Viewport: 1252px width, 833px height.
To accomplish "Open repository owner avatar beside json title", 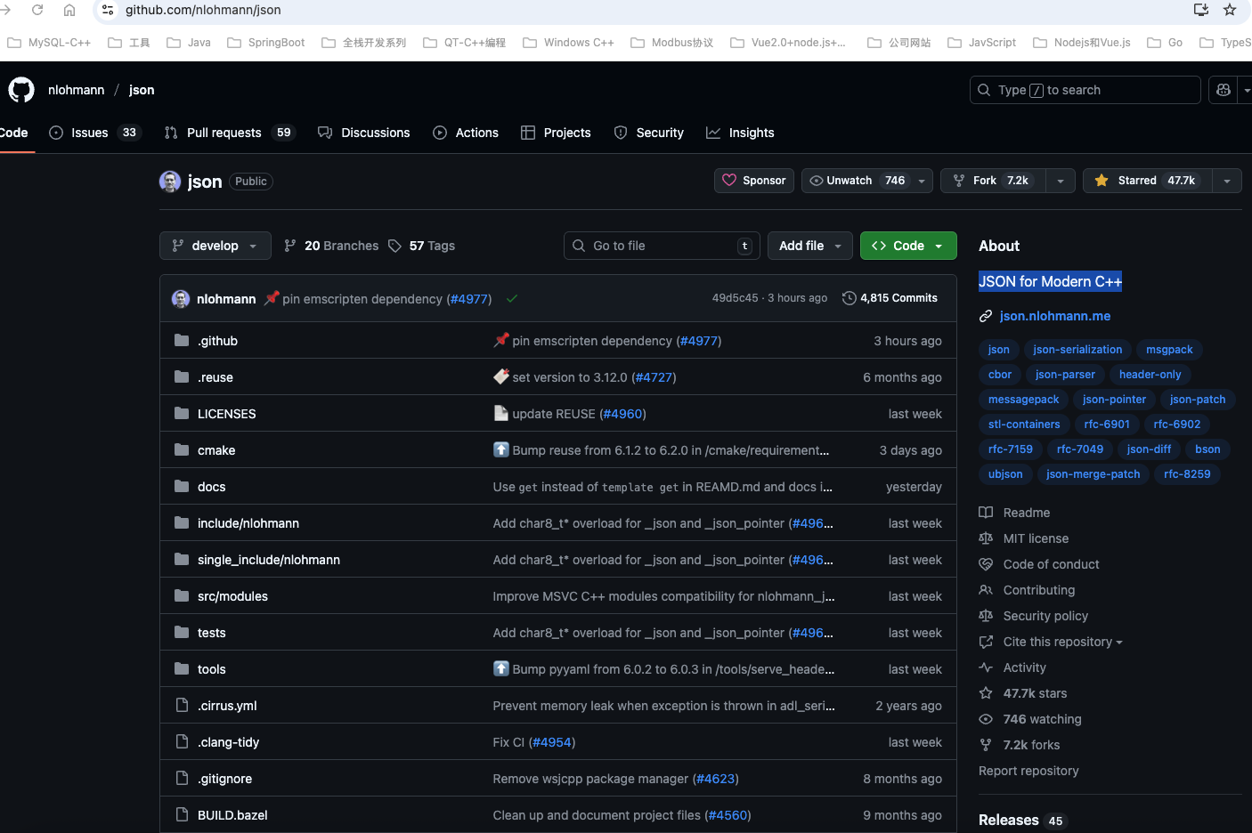I will pos(170,182).
